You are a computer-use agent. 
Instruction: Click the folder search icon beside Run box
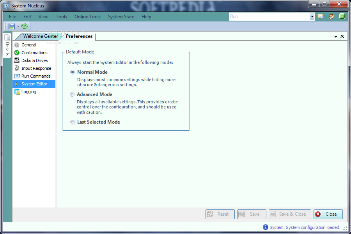pos(321,16)
